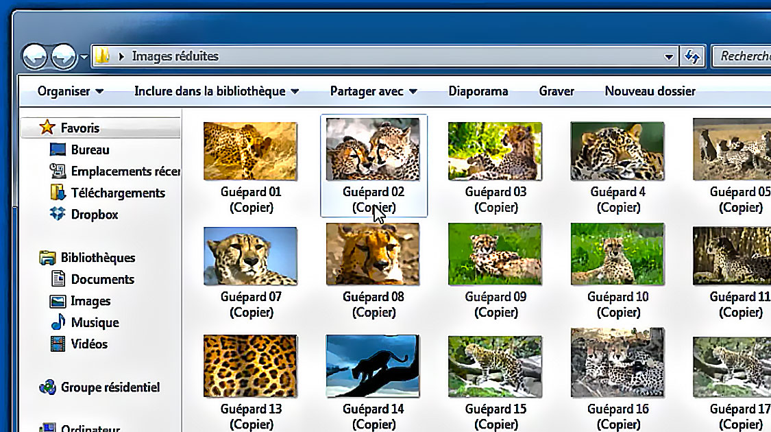Select the Images réduites breadcrumb
The image size is (771, 432).
pyautogui.click(x=175, y=56)
